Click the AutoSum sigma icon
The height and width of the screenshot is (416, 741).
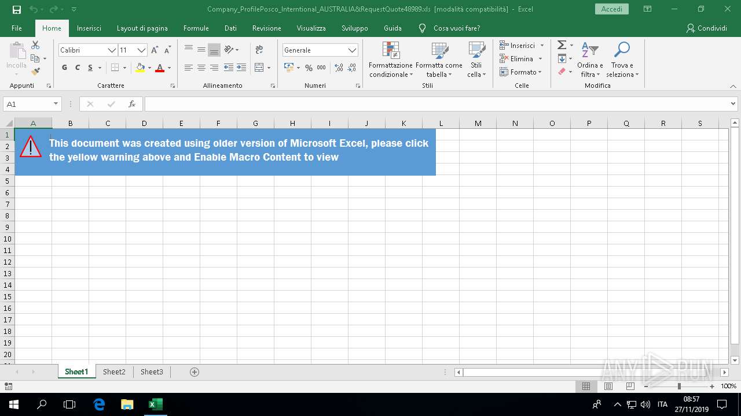(x=562, y=45)
